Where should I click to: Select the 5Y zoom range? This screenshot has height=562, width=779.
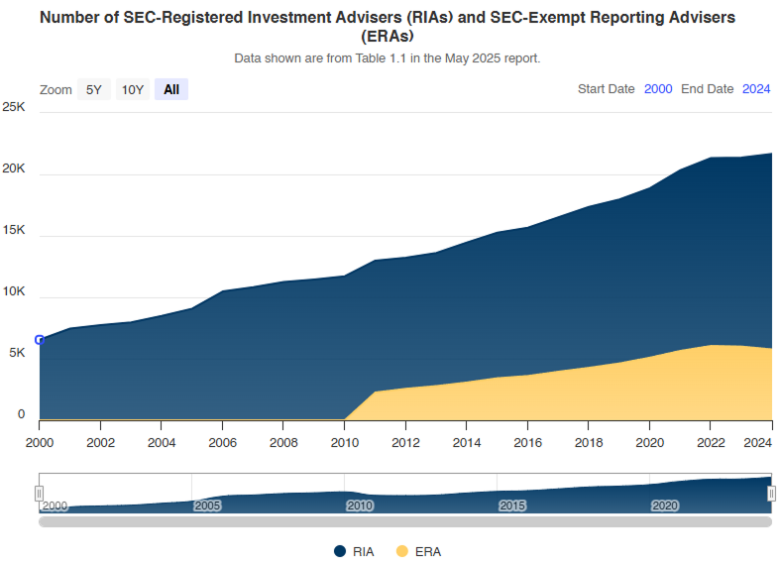pyautogui.click(x=93, y=89)
